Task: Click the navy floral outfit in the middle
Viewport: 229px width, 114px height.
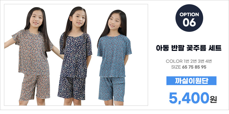Action: coord(75,65)
